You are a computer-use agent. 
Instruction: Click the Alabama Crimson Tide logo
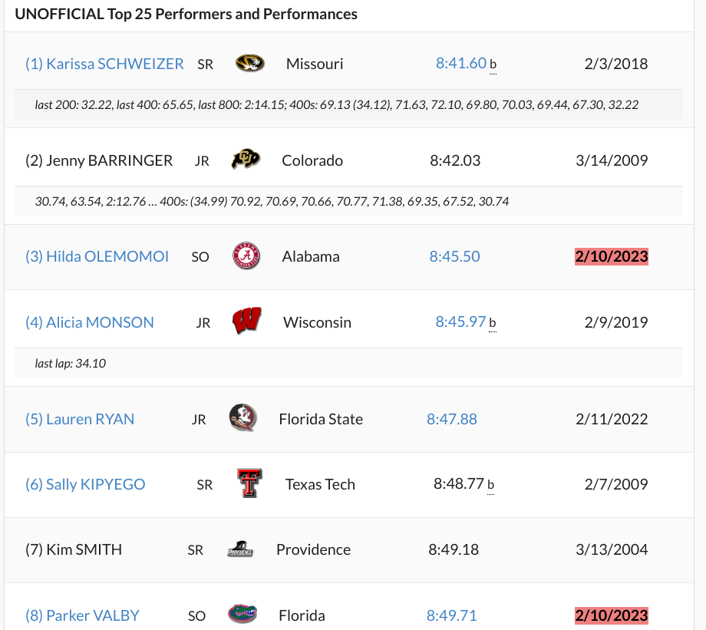pyautogui.click(x=246, y=256)
